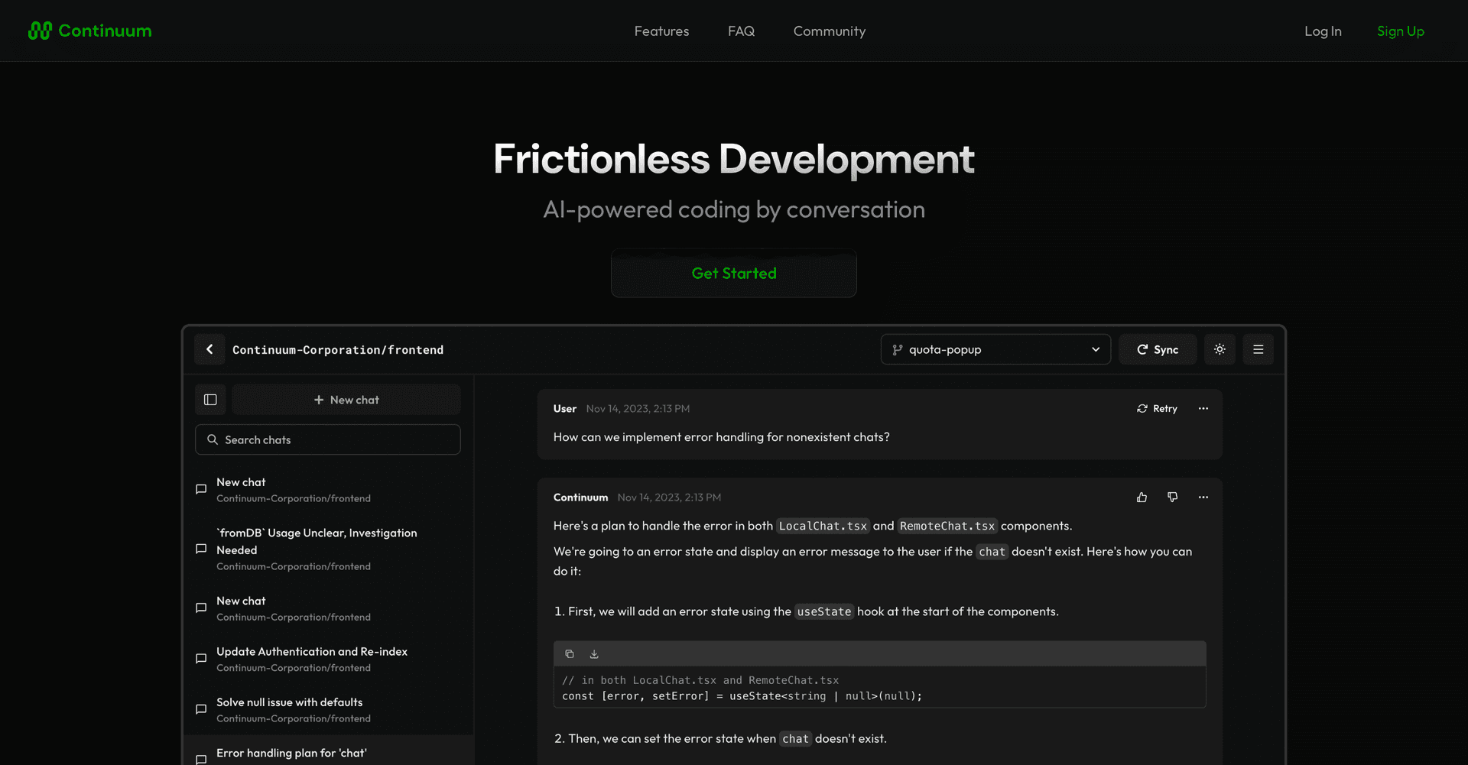Click chat icon beside Solve null issue
The image size is (1468, 765).
coord(201,709)
